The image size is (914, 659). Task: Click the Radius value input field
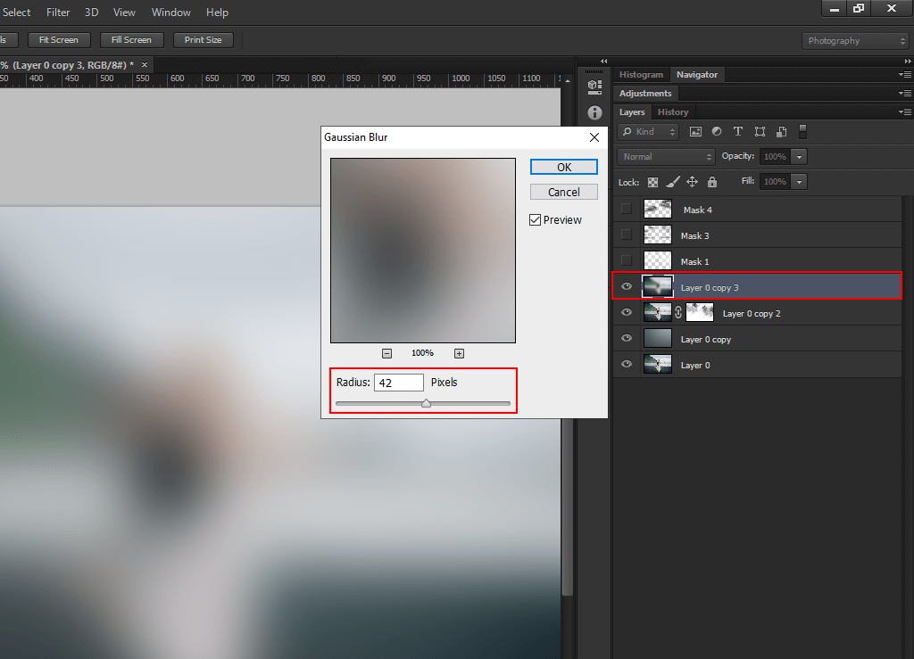[399, 383]
